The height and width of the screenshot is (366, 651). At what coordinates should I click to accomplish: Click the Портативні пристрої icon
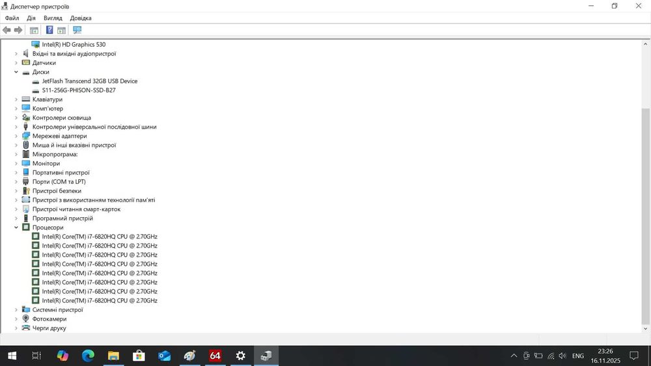pyautogui.click(x=26, y=172)
